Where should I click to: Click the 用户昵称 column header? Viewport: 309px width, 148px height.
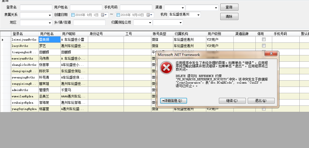pyautogui.click(x=74, y=34)
